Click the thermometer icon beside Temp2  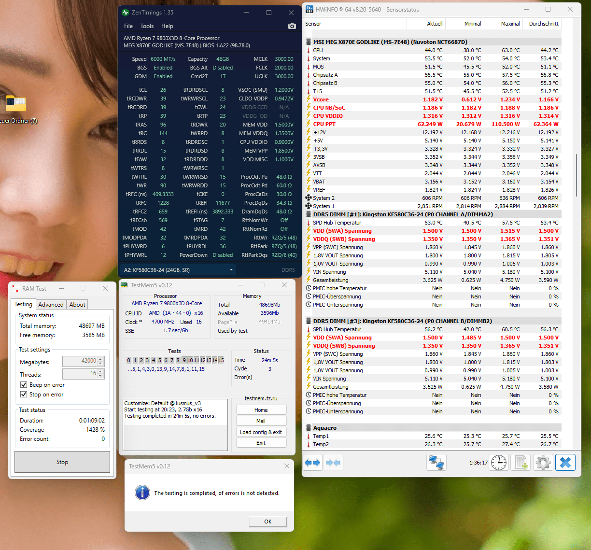point(309,444)
